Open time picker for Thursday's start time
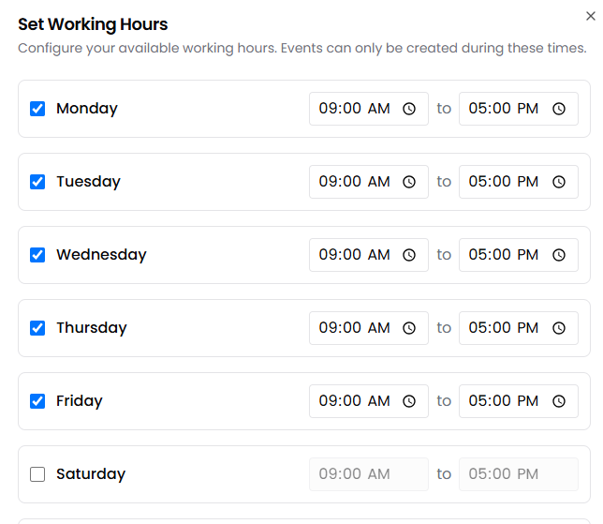The width and height of the screenshot is (603, 524). (x=409, y=328)
